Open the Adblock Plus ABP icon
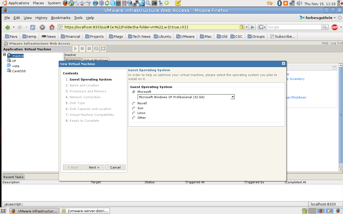 pos(335,27)
